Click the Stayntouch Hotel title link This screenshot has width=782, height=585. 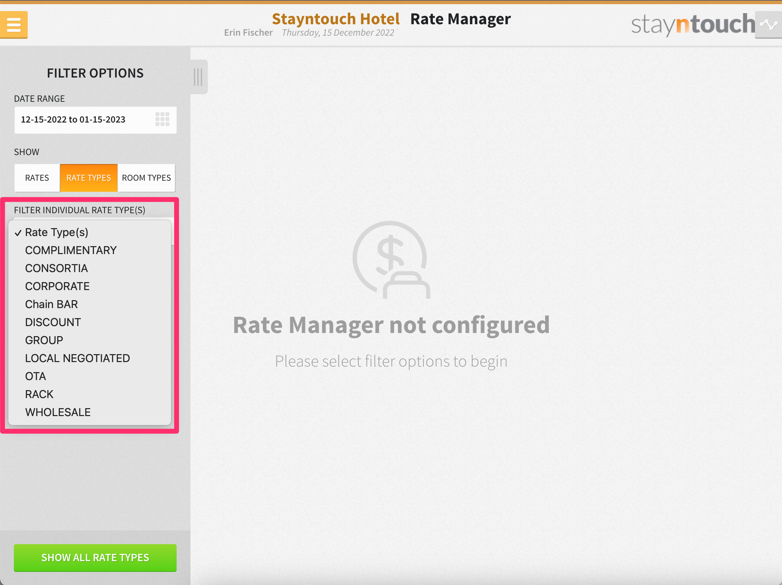[x=335, y=19]
